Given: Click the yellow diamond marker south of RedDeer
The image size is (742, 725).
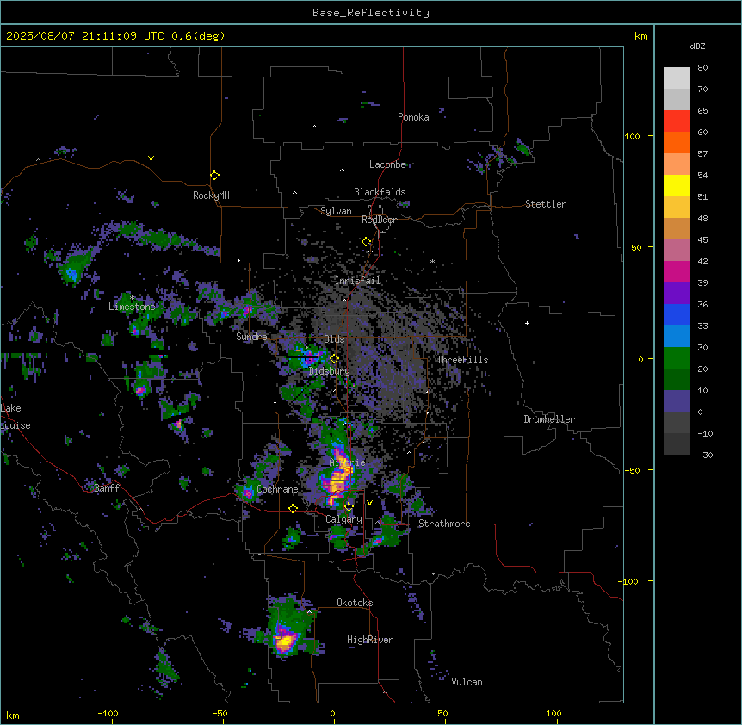Looking at the screenshot, I should (x=367, y=242).
